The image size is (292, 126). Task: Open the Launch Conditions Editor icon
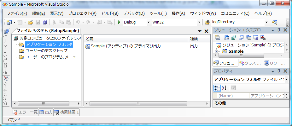[263, 38]
